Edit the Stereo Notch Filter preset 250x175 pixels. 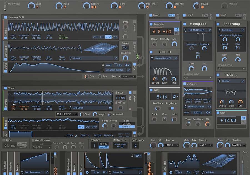(176, 58)
